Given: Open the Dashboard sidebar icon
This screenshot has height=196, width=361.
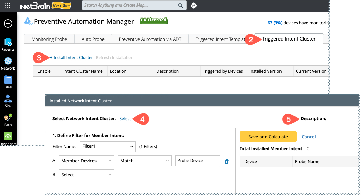Looking at the screenshot, I should [x=8, y=138].
